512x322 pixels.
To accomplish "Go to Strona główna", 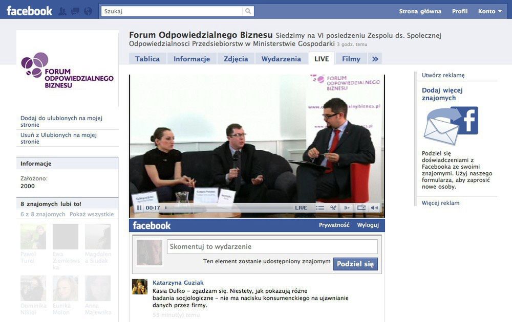I will point(420,11).
